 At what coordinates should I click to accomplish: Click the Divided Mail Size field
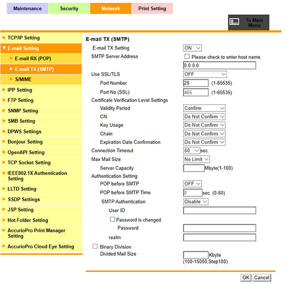196,255
